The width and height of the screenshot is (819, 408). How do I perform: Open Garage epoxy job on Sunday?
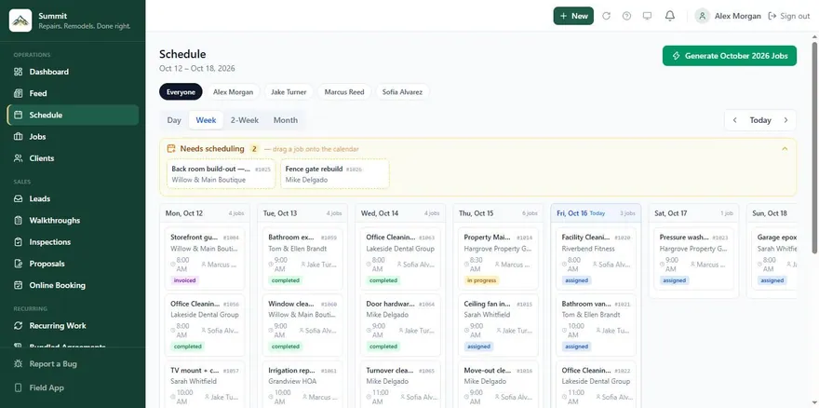coord(774,258)
